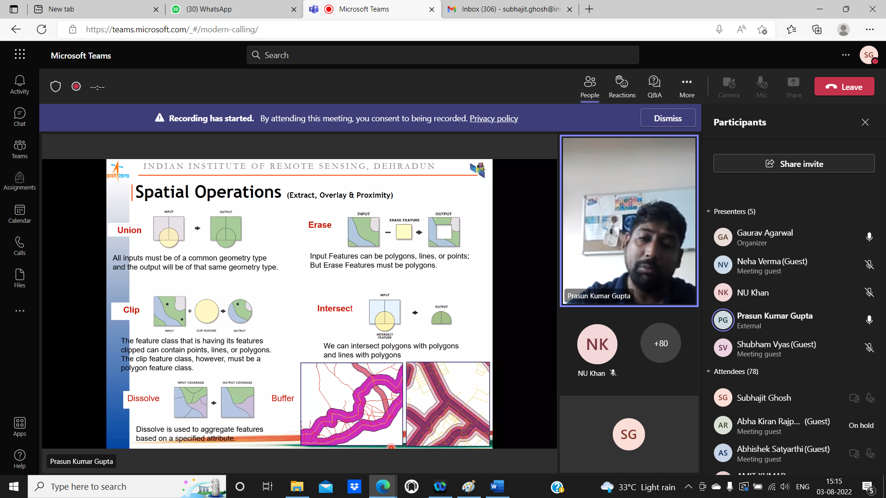This screenshot has height=498, width=886.
Task: Dismiss the recording notification banner
Action: tap(667, 118)
